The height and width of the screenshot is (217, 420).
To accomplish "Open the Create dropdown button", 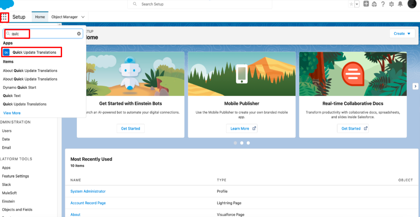I will 402,34.
